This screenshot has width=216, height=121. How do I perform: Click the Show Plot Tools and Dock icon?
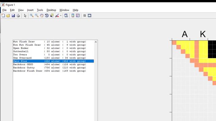click(x=89, y=16)
